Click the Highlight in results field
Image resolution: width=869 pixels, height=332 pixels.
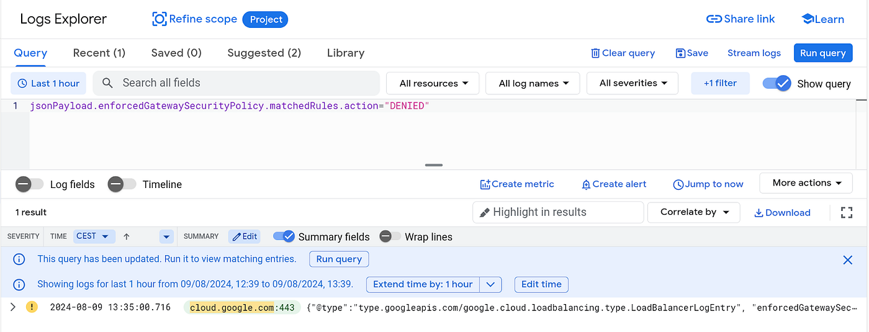558,212
